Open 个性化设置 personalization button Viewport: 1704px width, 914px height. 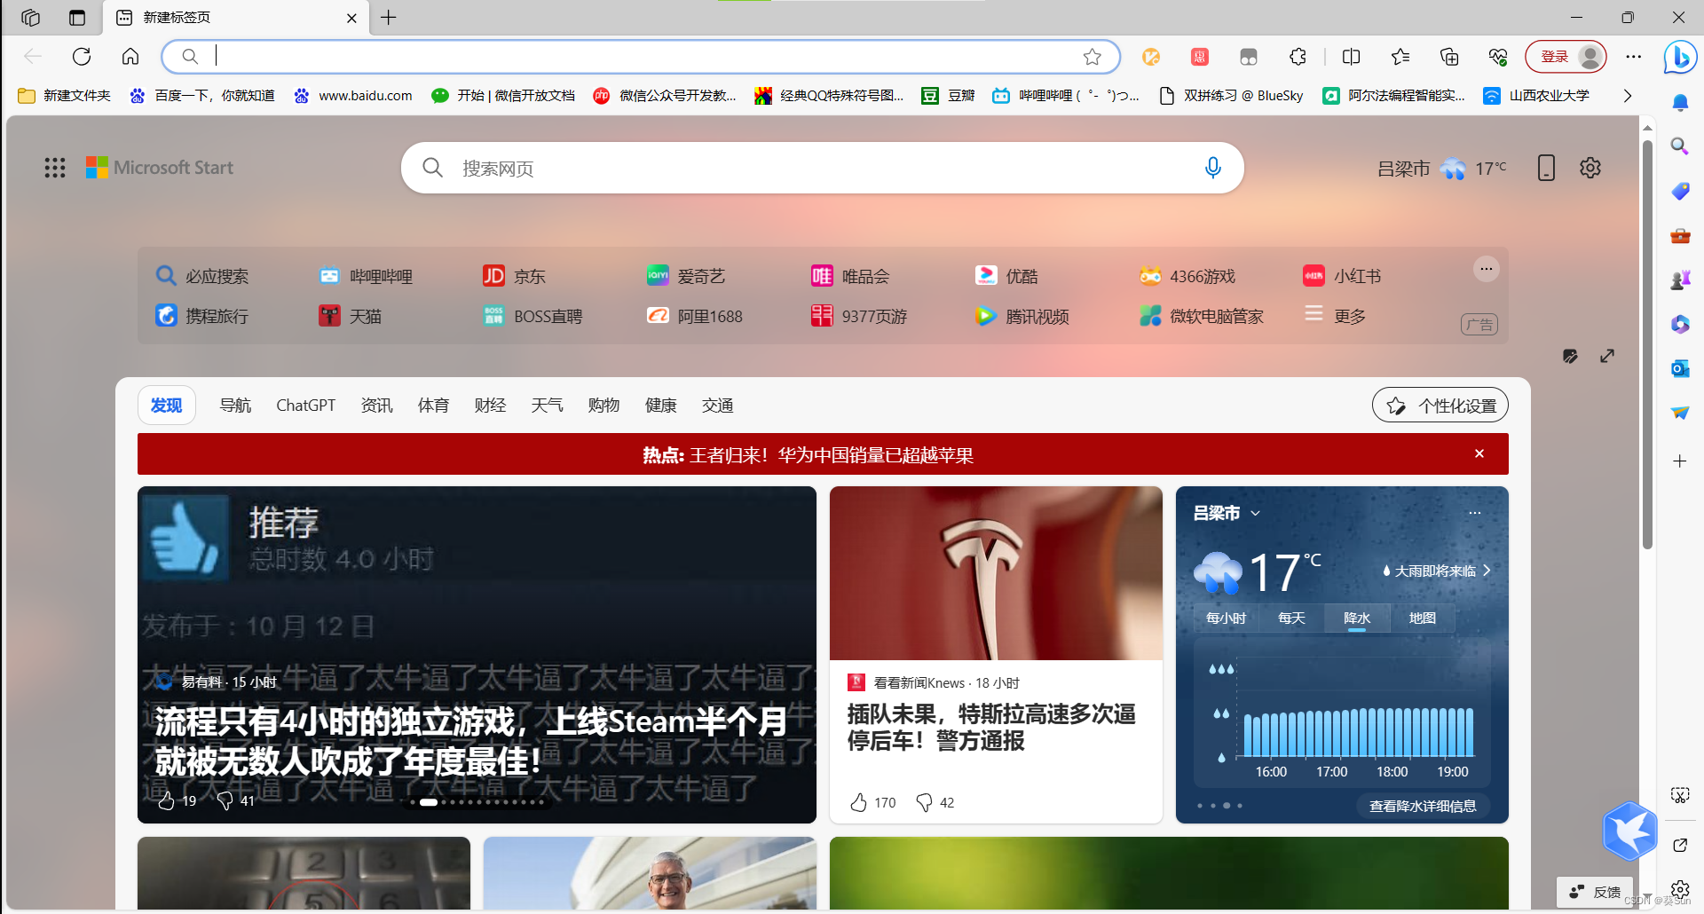[x=1440, y=406]
